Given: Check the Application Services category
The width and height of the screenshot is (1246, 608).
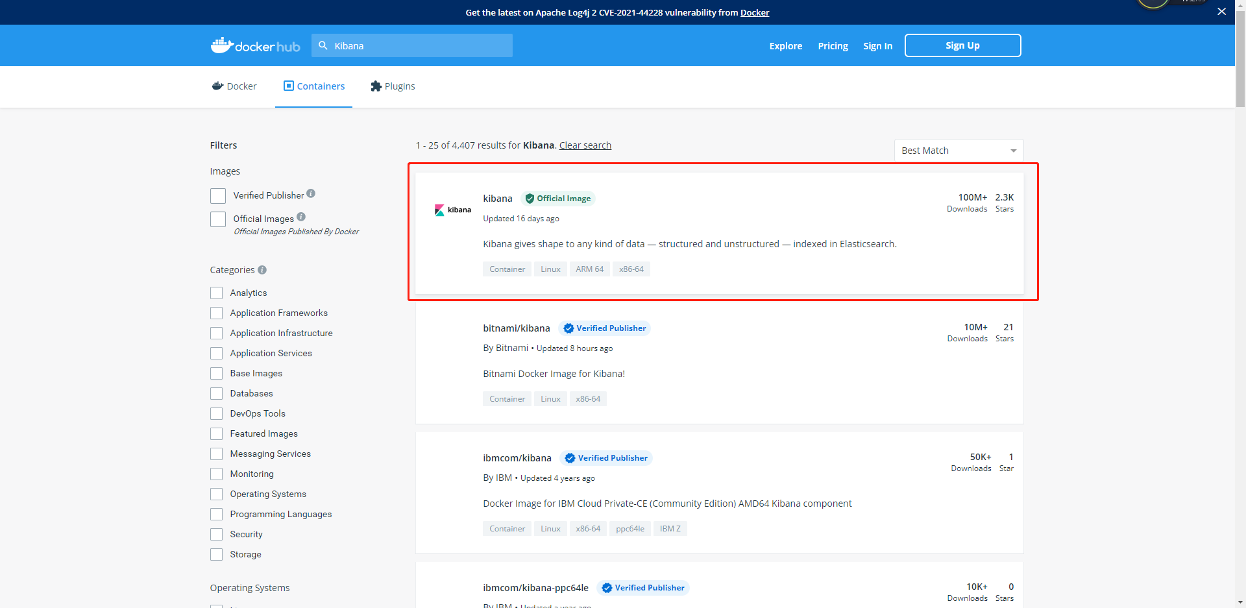Looking at the screenshot, I should pos(216,354).
